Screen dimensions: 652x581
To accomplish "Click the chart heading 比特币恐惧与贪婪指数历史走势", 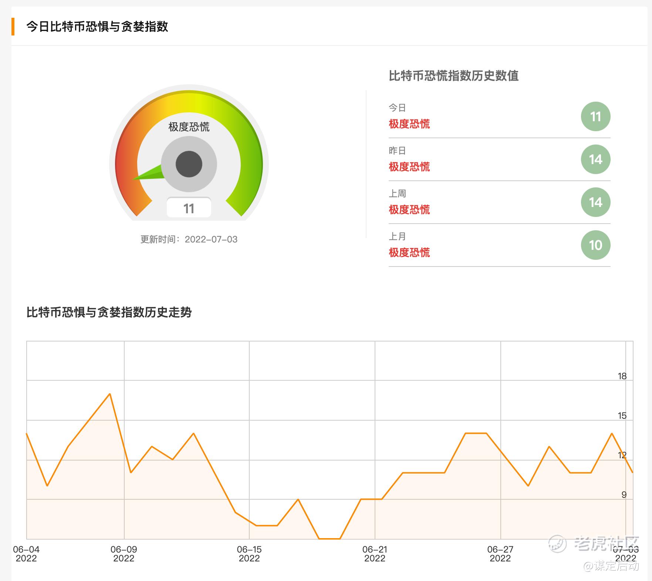I will tap(109, 312).
